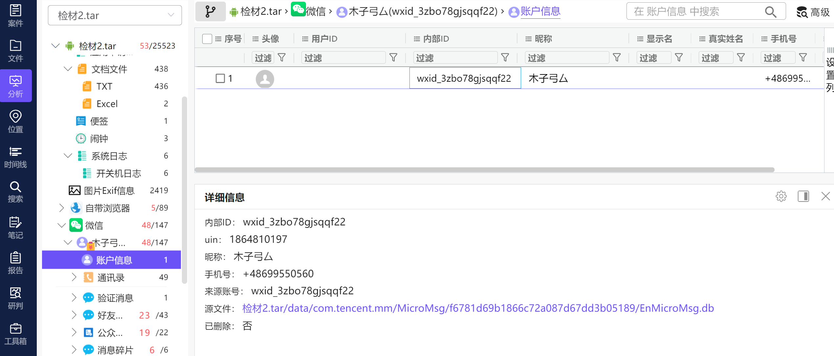Click the 高级 advanced search button
The height and width of the screenshot is (356, 834).
click(x=813, y=12)
